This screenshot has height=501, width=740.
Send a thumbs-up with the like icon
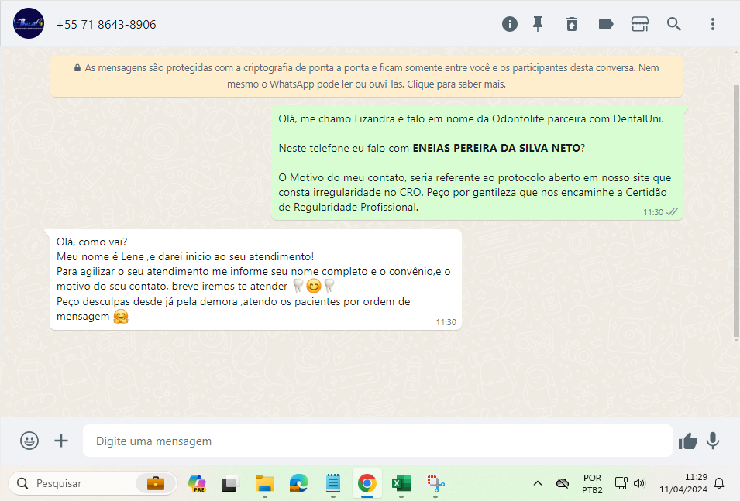pyautogui.click(x=687, y=441)
